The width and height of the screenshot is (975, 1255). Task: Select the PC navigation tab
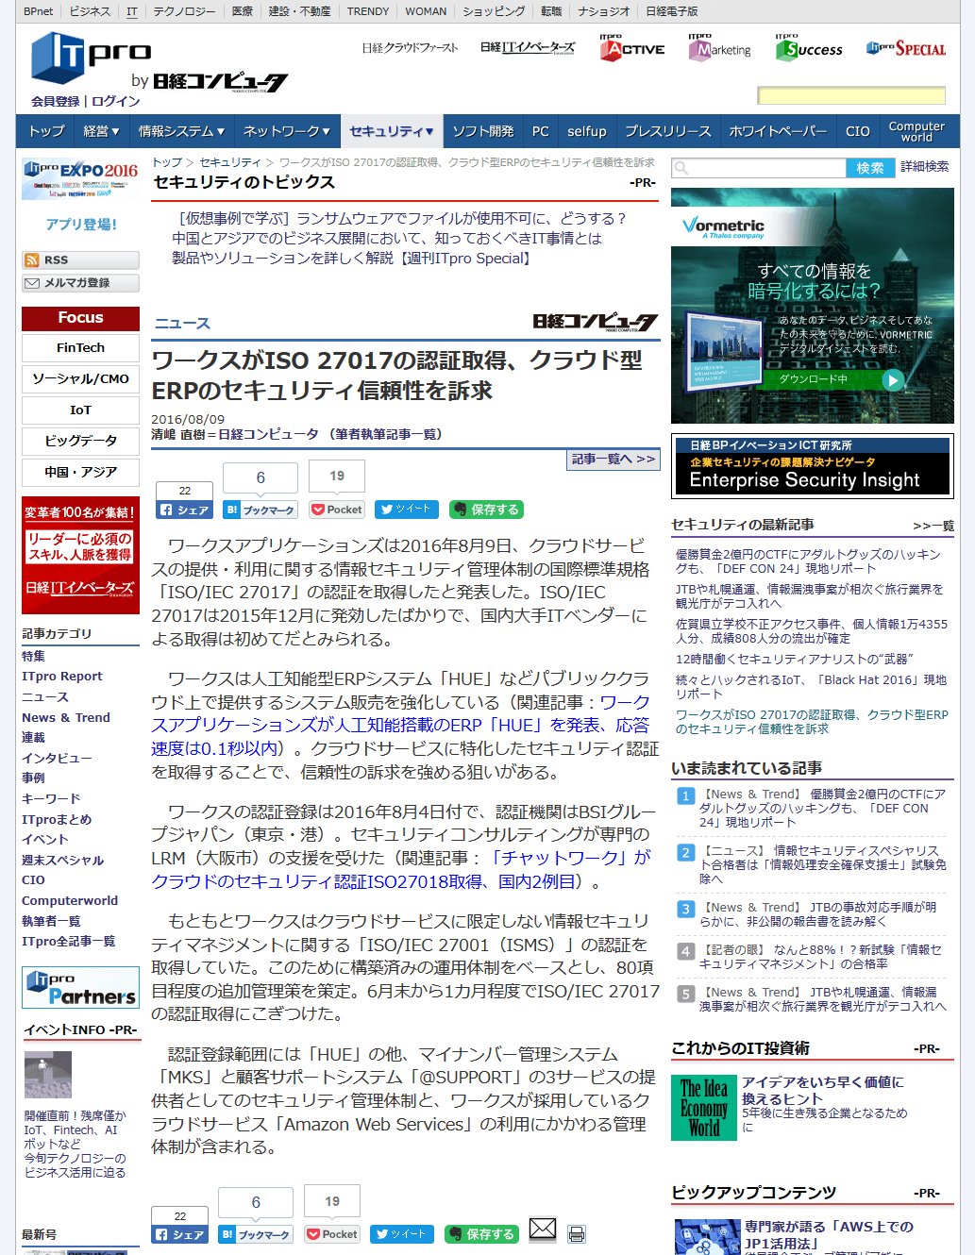pyautogui.click(x=541, y=131)
